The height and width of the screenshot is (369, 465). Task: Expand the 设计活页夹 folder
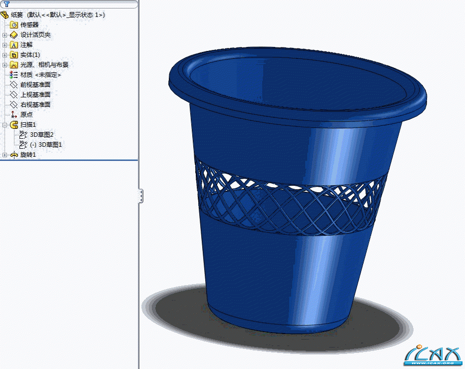[4, 35]
